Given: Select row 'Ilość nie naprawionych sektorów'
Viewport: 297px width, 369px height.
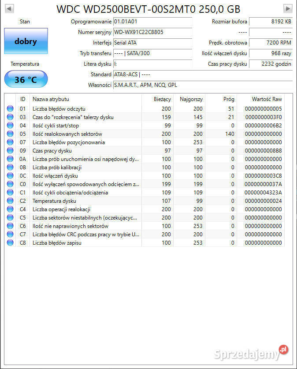Looking at the screenshot, I should coord(145,226).
